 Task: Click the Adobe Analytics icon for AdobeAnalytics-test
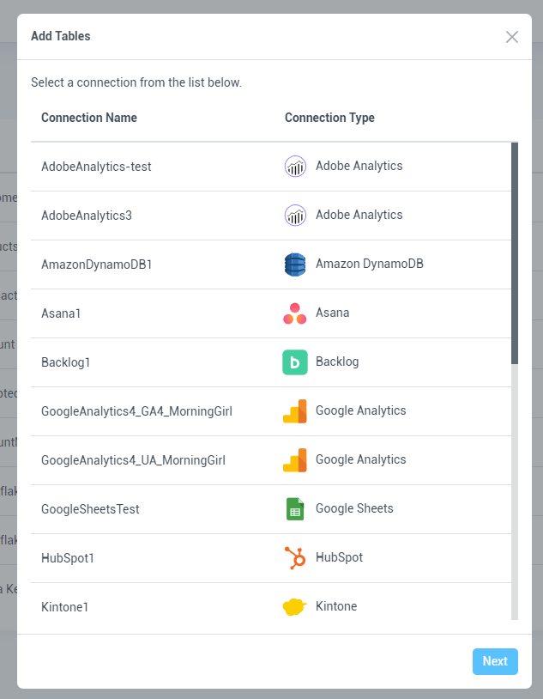[295, 167]
